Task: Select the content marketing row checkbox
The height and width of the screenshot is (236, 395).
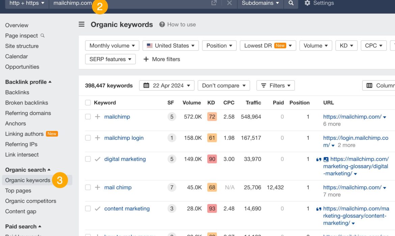Action: click(88, 208)
